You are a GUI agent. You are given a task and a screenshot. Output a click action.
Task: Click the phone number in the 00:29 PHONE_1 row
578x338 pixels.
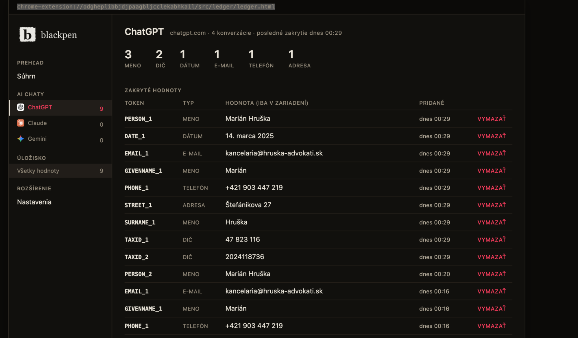point(254,188)
